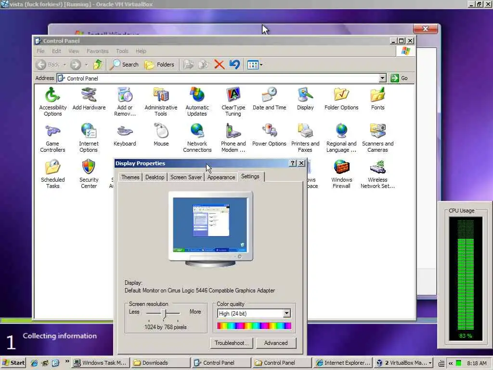Click the Search toolbar button
This screenshot has width=493, height=370.
(125, 65)
